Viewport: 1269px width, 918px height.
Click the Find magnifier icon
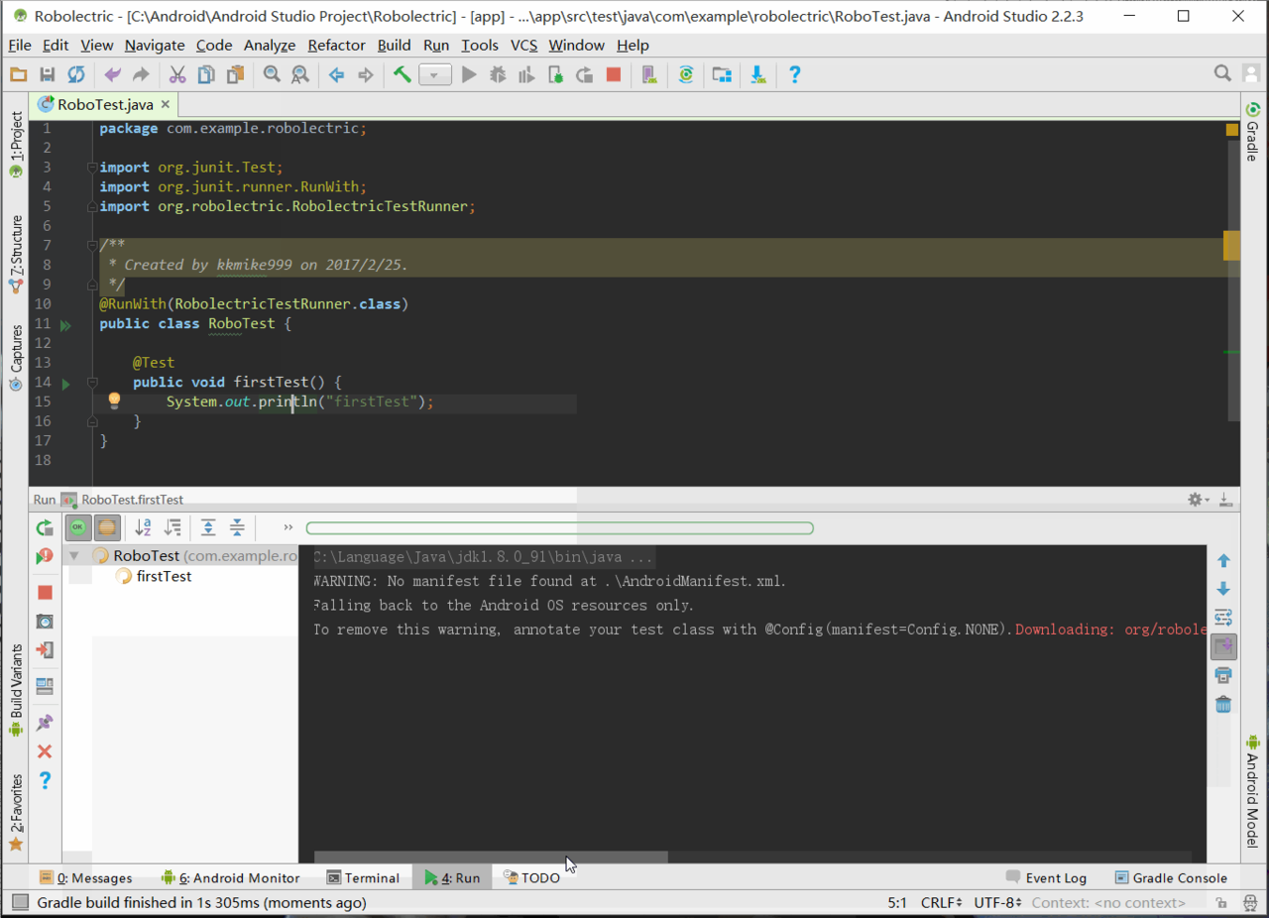[271, 74]
